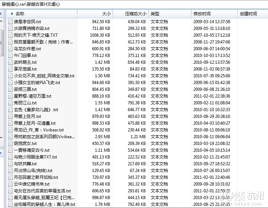Image resolution: width=268 pixels, height=208 pixels.
Task: Sort files by the 大小 column header
Action: point(95,14)
